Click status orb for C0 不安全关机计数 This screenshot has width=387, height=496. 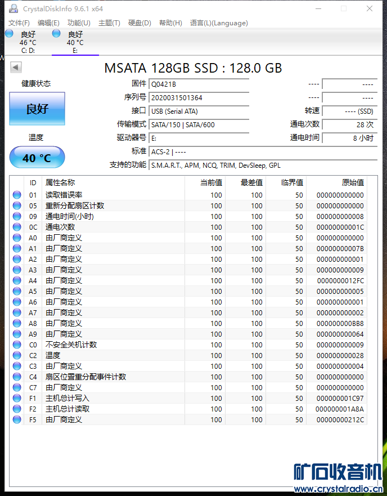pos(17,345)
